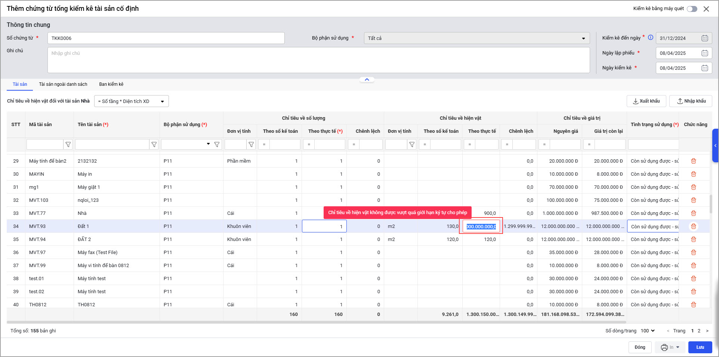Click the Nhập khẩu import button
This screenshot has height=357, width=719.
(x=691, y=101)
